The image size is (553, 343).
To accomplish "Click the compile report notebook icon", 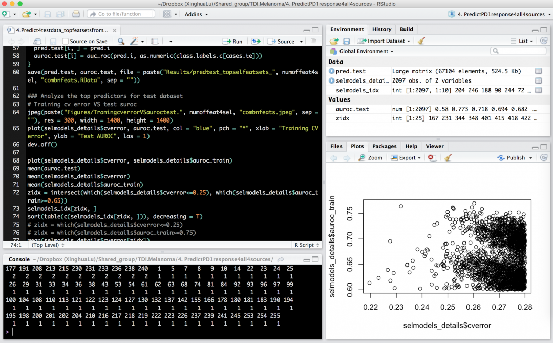I will coord(155,41).
